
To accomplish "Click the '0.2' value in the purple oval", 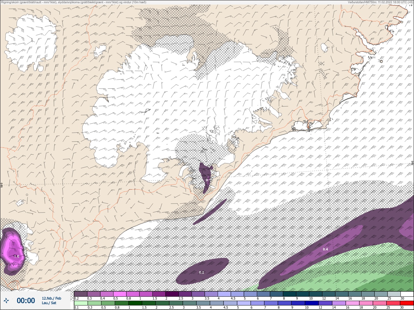I will click(x=202, y=272).
